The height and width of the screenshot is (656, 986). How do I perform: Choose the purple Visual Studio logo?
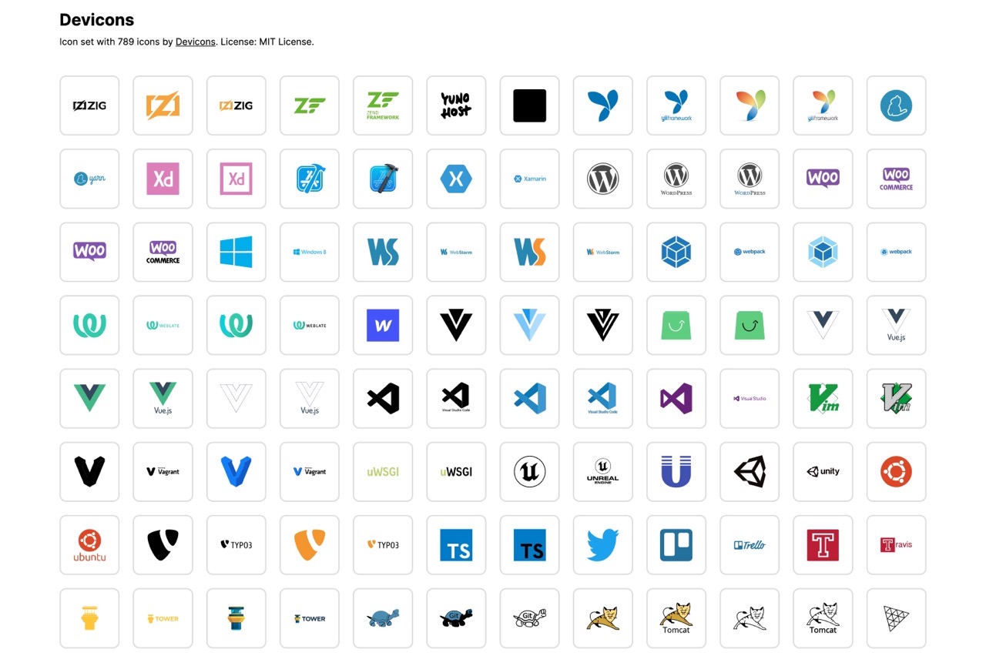pos(676,399)
